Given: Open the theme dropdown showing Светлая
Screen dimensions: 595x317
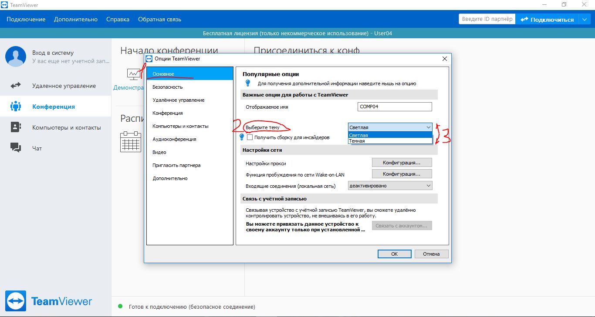Looking at the screenshot, I should tap(390, 127).
